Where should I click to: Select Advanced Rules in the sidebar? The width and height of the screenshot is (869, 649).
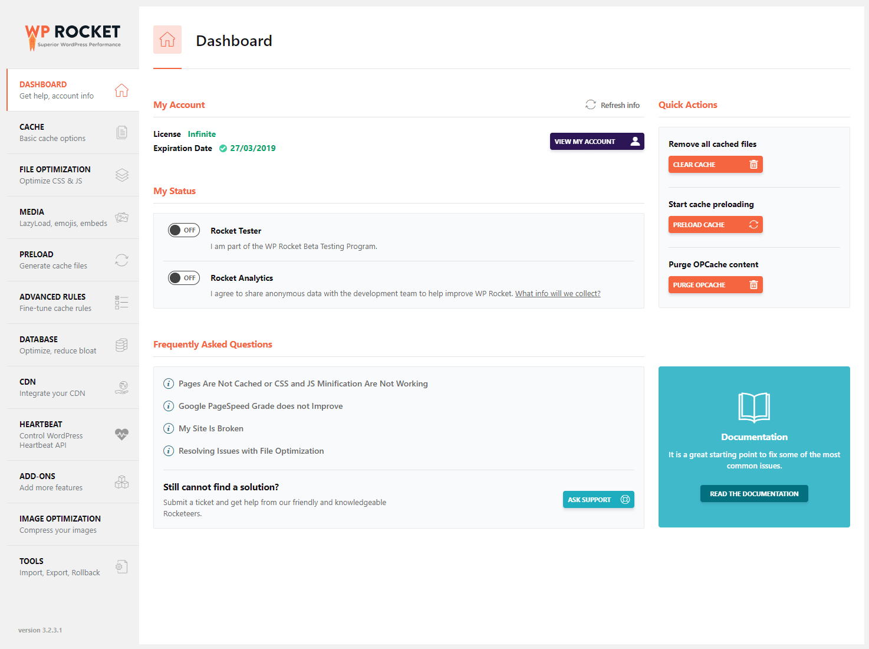73,302
